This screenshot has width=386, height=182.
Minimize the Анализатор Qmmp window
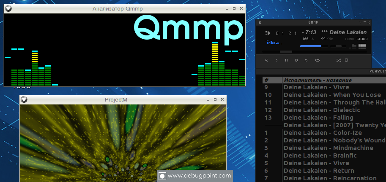pos(227,9)
